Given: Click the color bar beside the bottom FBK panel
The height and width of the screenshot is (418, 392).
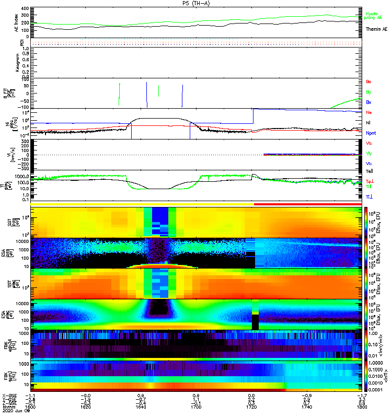Looking at the screenshot, I should [x=365, y=376].
